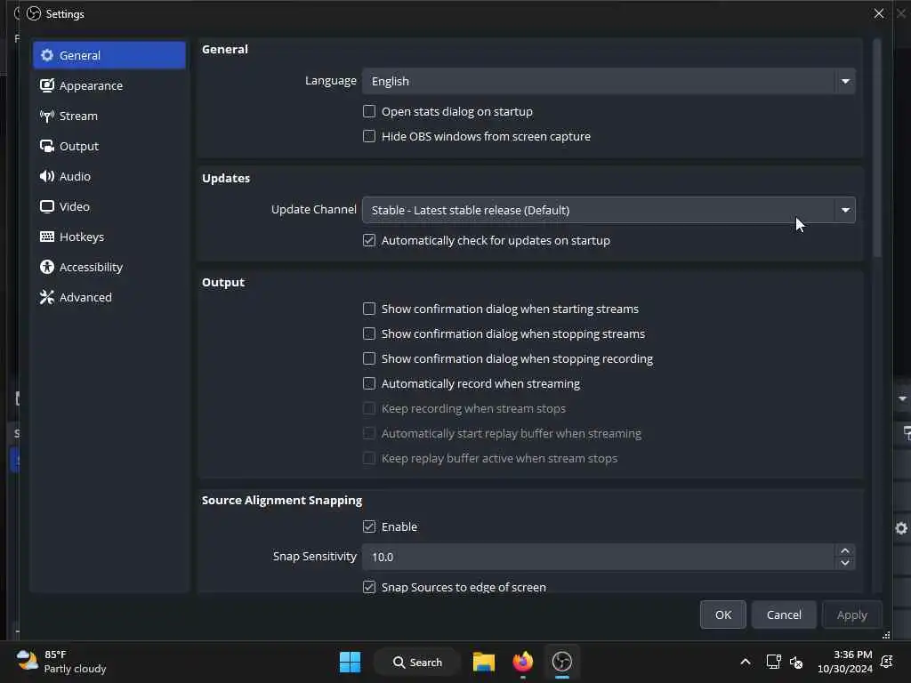Enable confirmation dialog when stopping streams
Viewport: 911px width, 683px height.
(369, 333)
